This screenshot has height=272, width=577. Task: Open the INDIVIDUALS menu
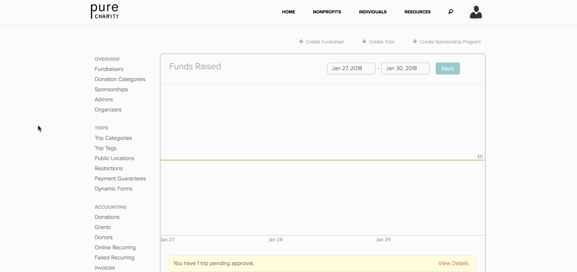click(x=373, y=12)
